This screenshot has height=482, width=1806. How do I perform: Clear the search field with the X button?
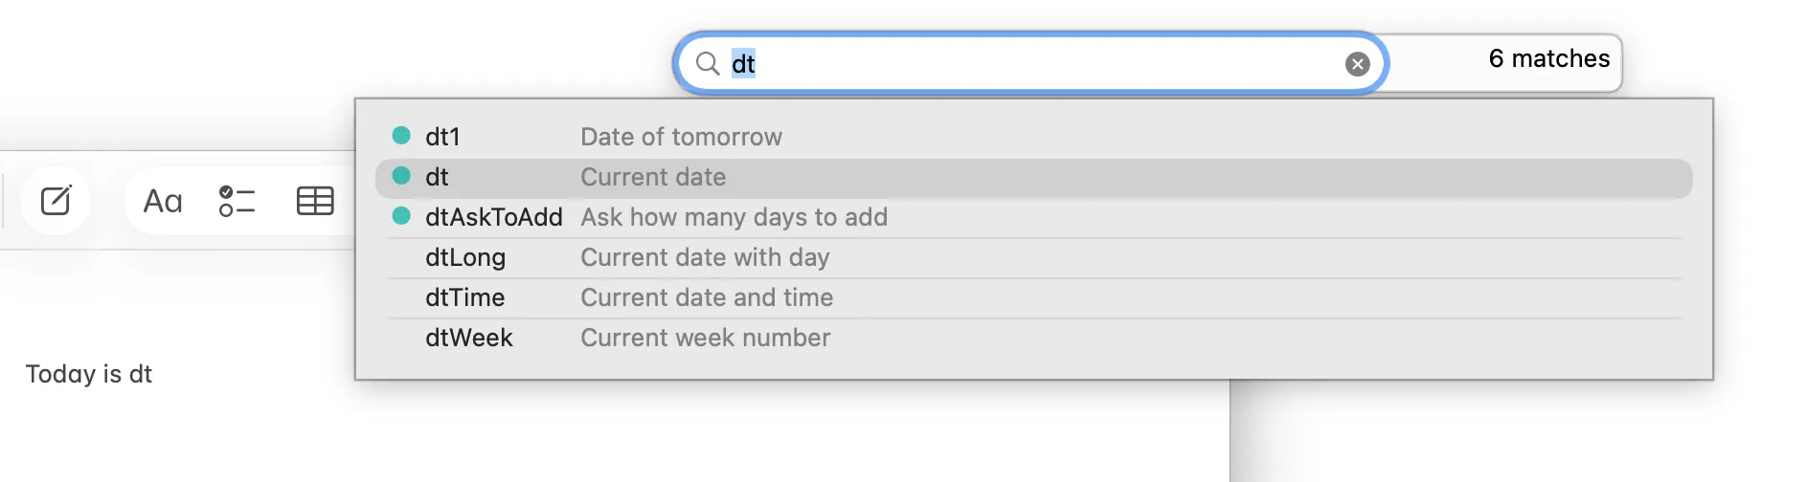click(x=1357, y=64)
